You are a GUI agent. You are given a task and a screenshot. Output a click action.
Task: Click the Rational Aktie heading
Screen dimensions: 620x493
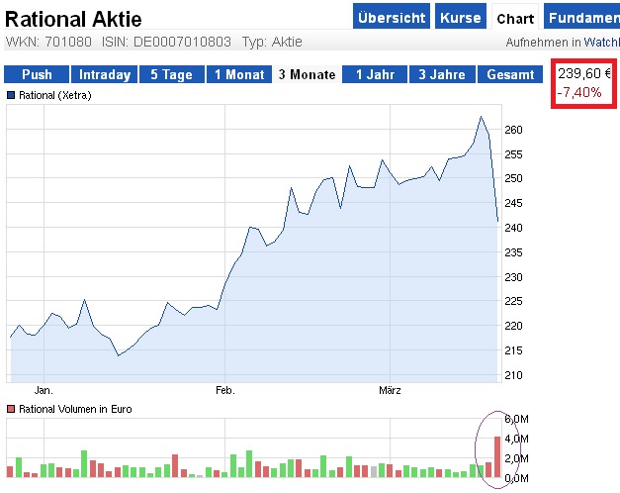pos(74,18)
